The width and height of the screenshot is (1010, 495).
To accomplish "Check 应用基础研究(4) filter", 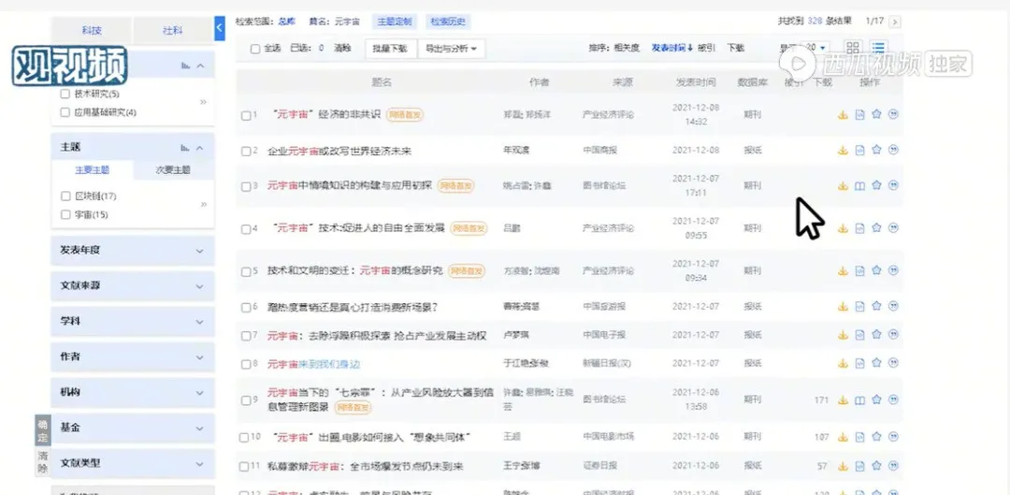I will 65,112.
